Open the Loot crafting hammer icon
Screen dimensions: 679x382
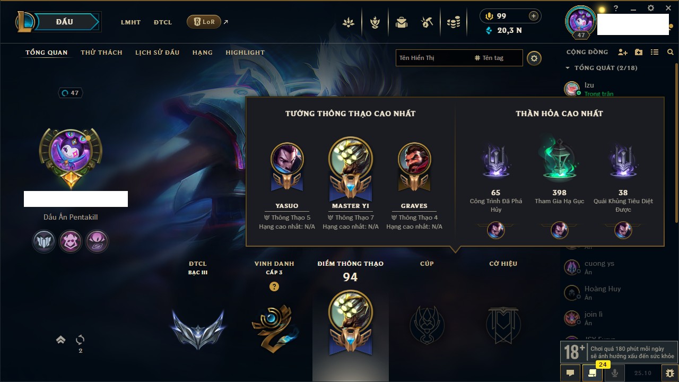pos(427,22)
